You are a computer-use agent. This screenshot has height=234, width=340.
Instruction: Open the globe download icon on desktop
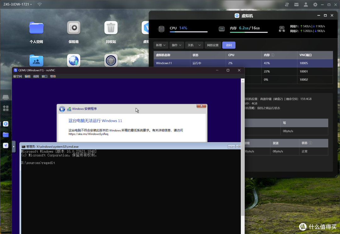(x=74, y=61)
